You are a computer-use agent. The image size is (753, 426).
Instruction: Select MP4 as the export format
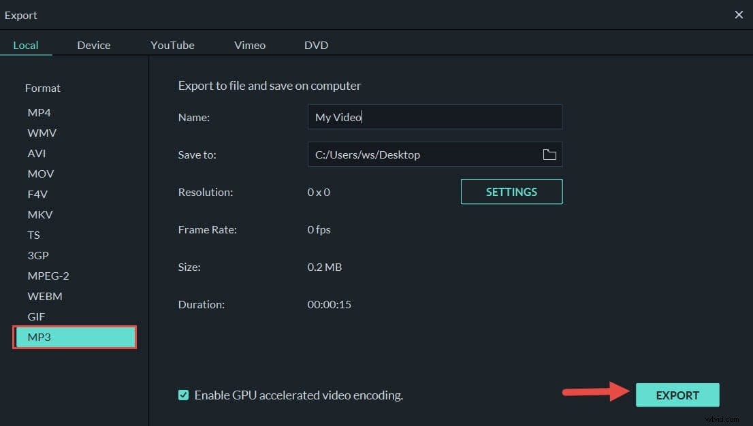pos(39,112)
